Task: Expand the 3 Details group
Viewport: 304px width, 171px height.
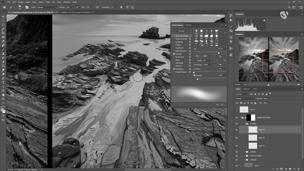Action: pyautogui.click(x=245, y=152)
